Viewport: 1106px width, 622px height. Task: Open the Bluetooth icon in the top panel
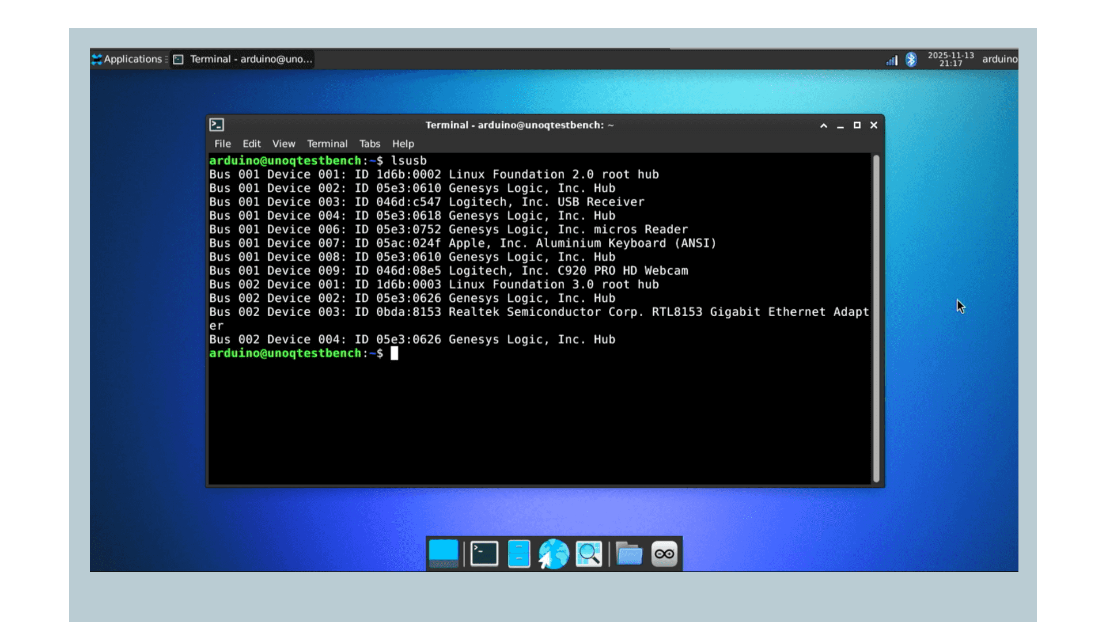coord(912,59)
